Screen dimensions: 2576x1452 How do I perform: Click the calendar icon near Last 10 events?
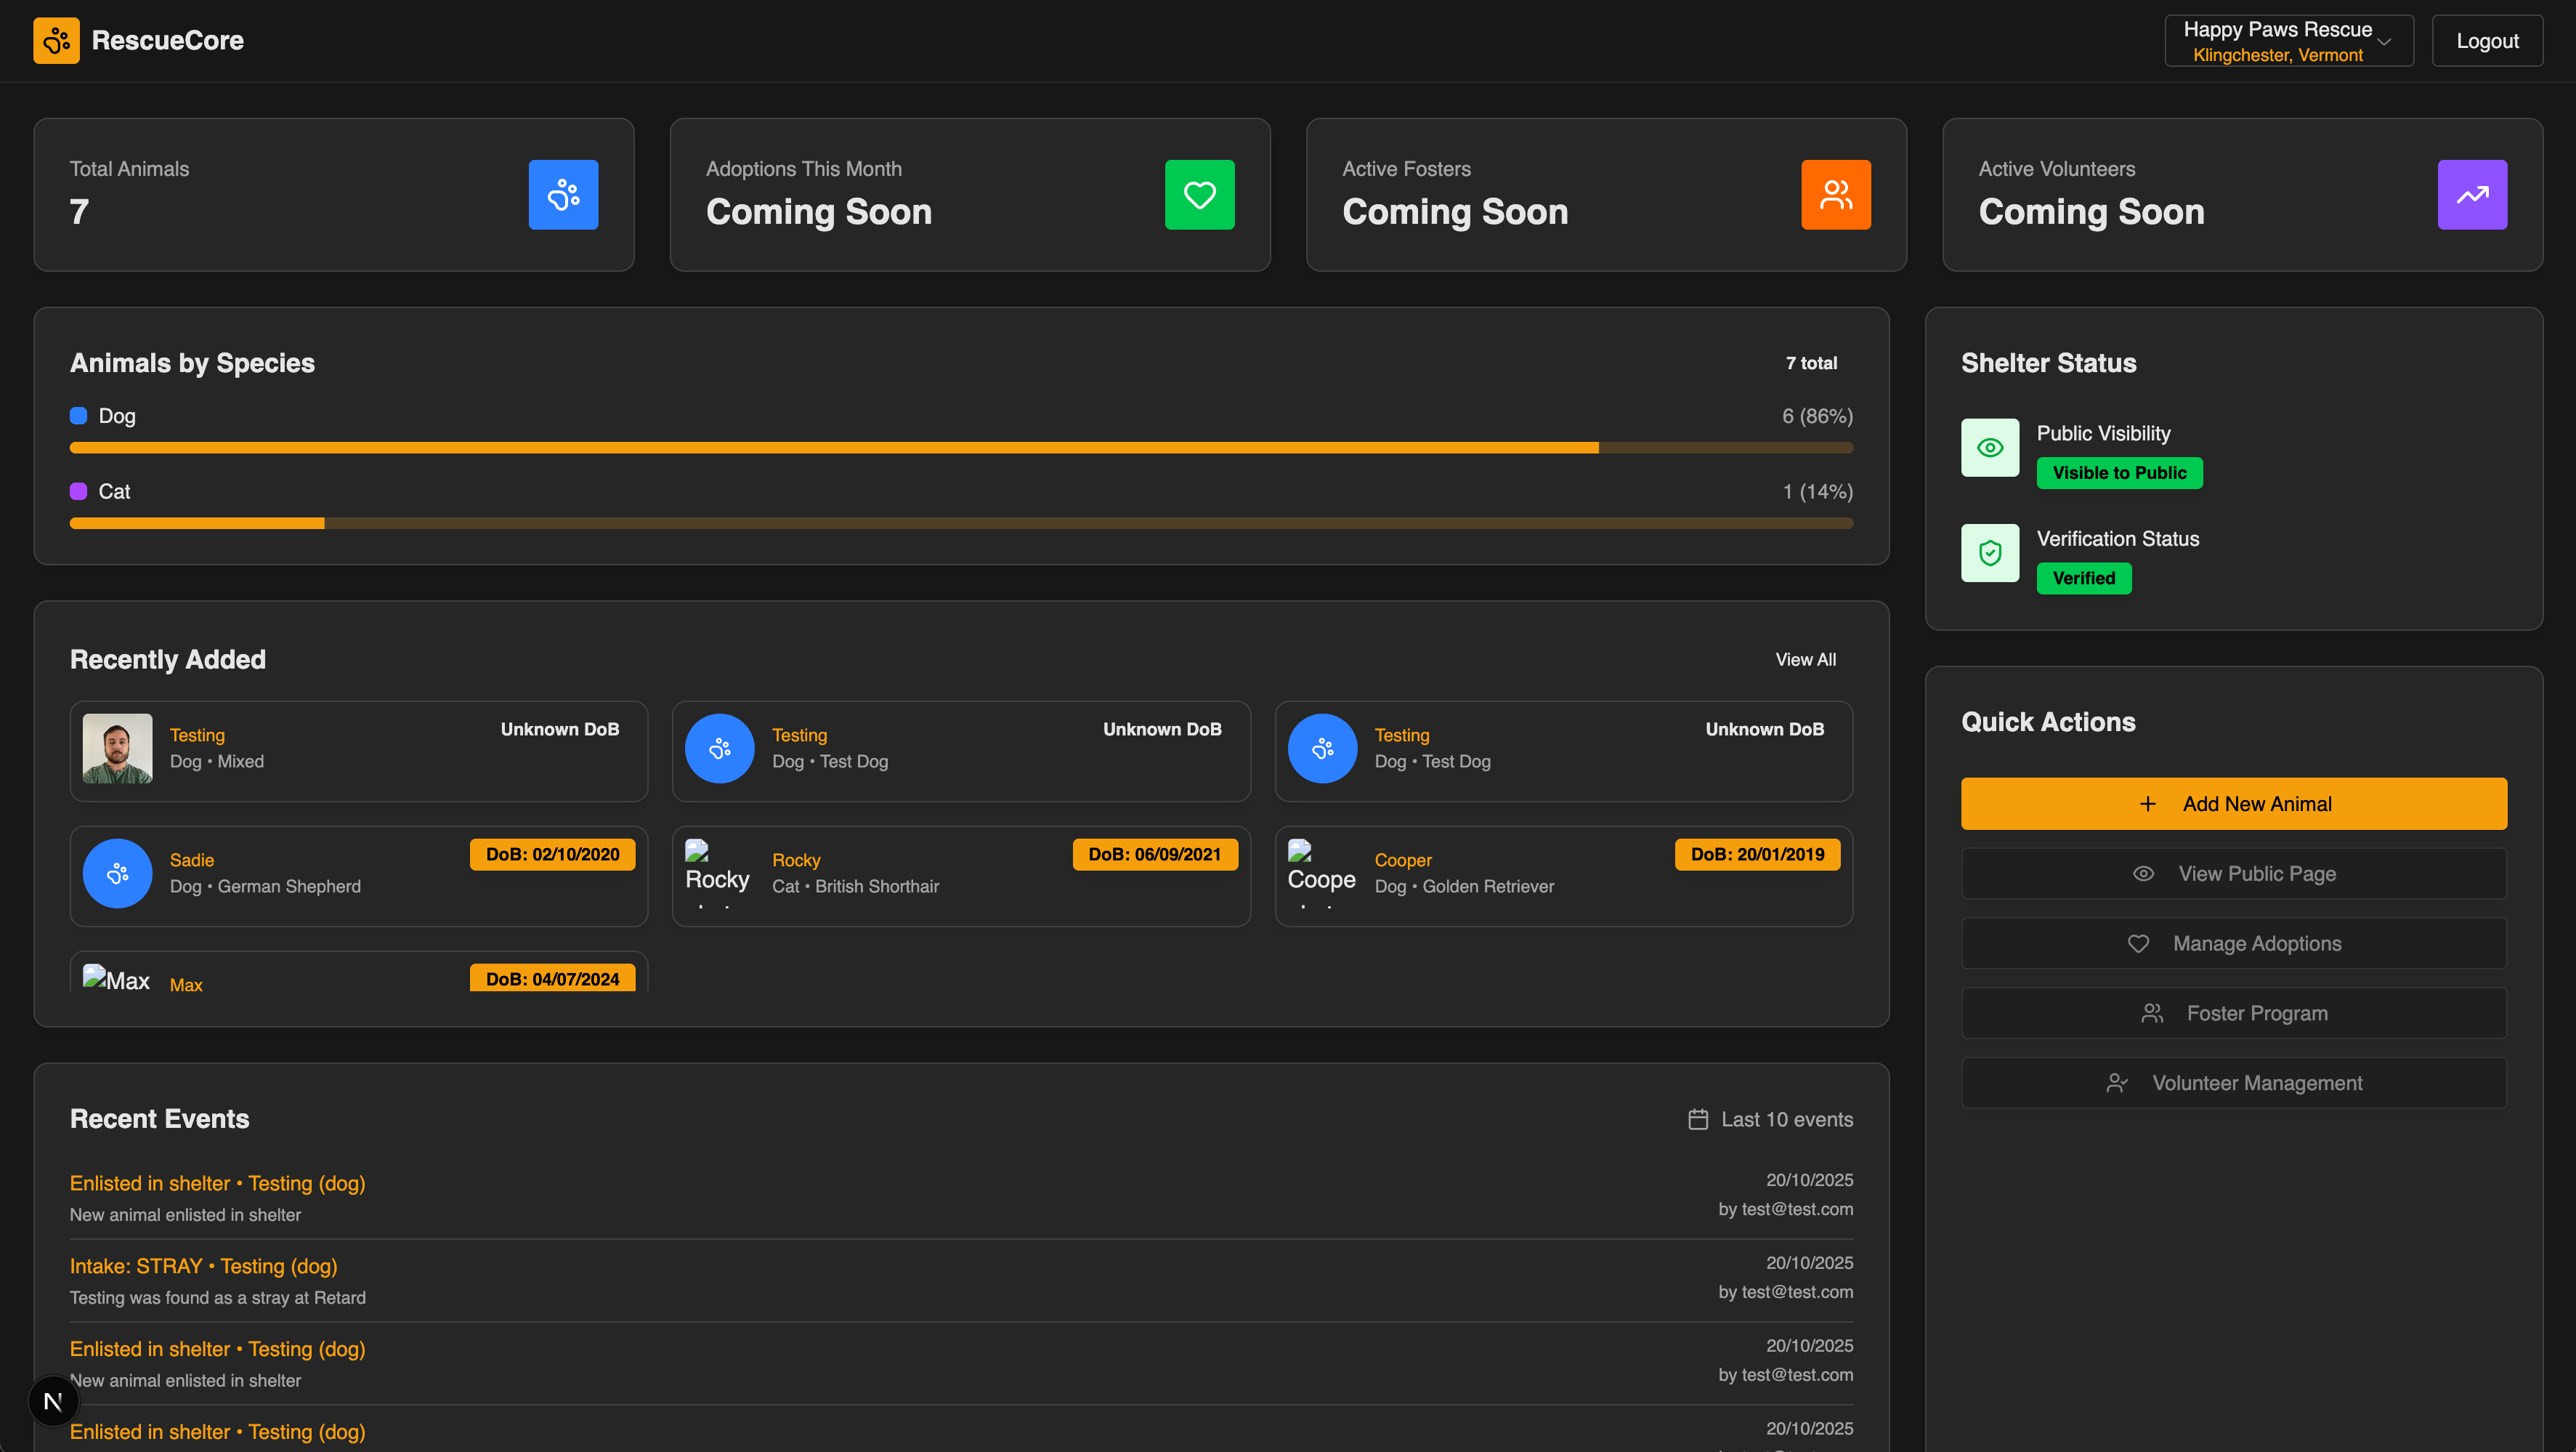pyautogui.click(x=1697, y=1118)
